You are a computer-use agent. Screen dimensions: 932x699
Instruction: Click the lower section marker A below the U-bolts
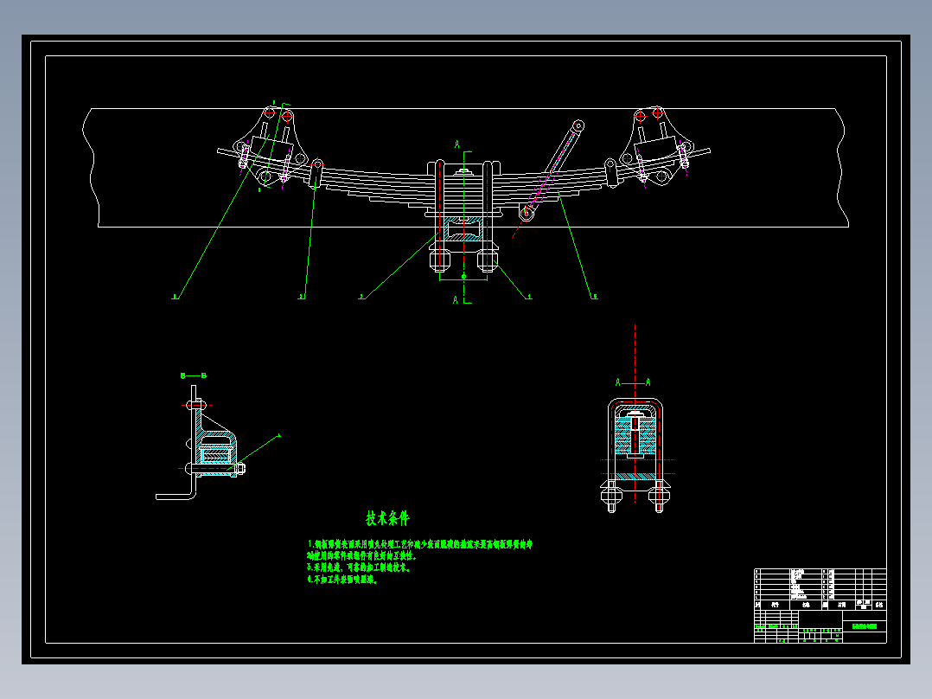click(456, 300)
